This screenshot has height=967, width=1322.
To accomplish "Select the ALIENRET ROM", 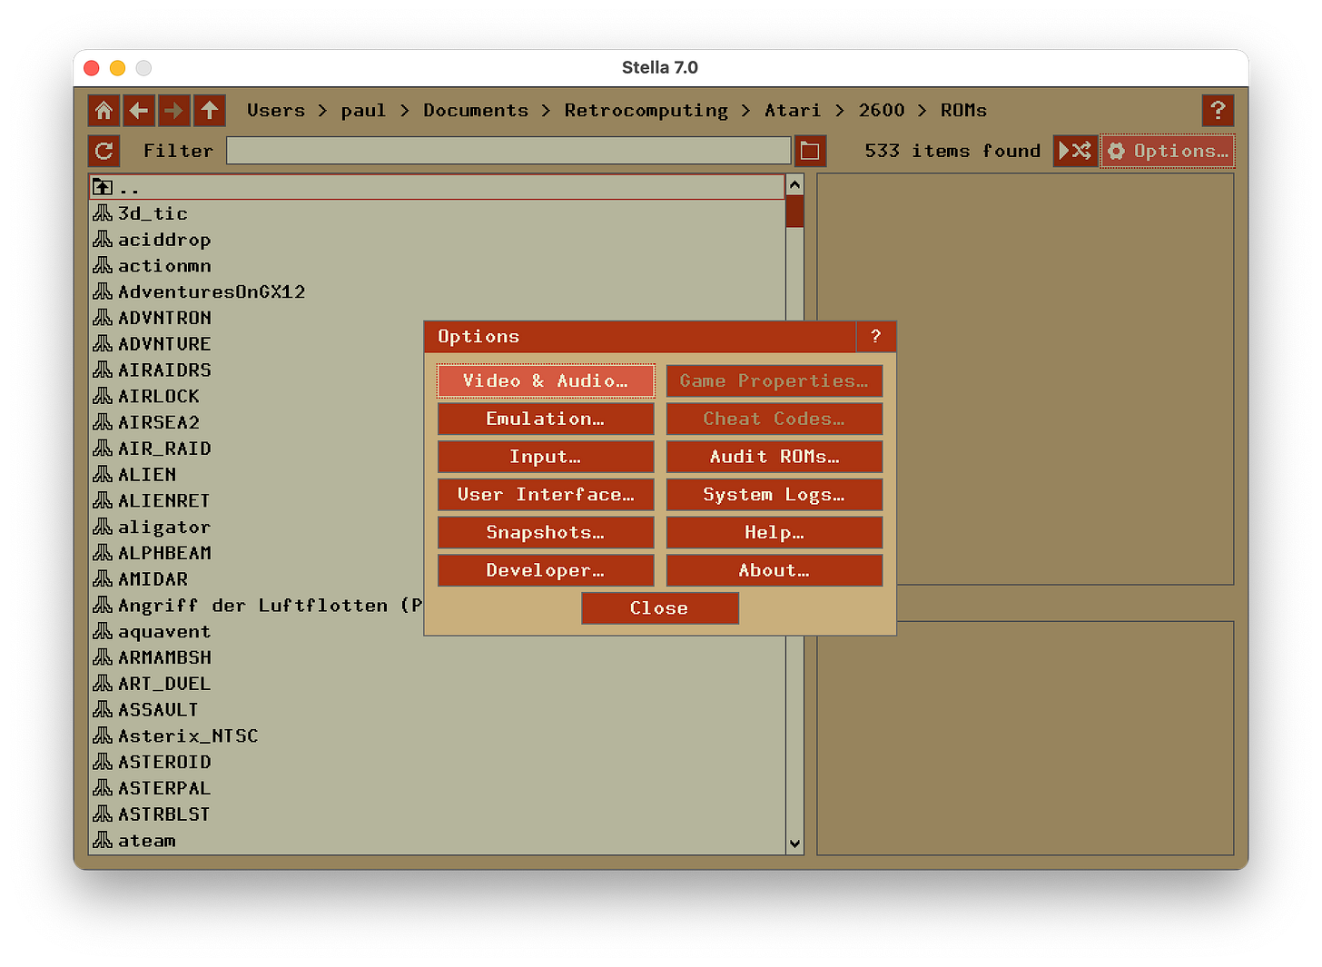I will (x=256, y=501).
